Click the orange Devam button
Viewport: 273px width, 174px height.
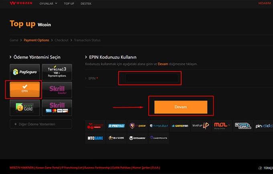(x=181, y=107)
